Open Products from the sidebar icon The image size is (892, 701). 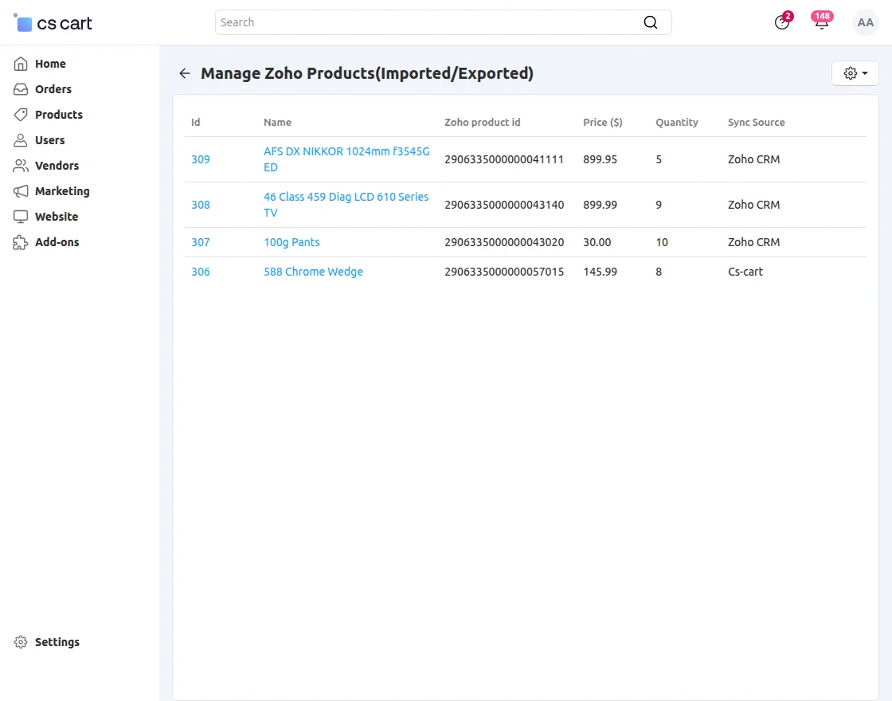(x=20, y=115)
